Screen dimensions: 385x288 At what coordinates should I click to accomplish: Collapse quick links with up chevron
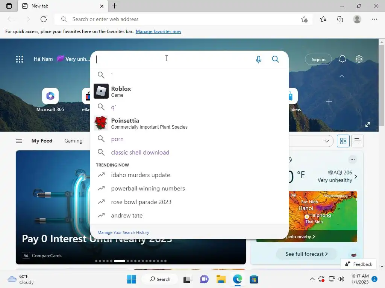(341, 76)
